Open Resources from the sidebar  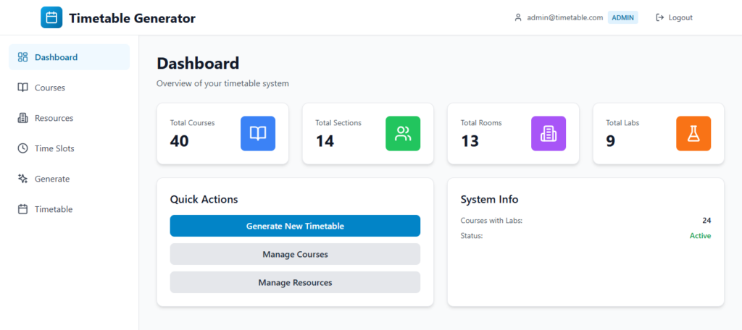(x=54, y=118)
